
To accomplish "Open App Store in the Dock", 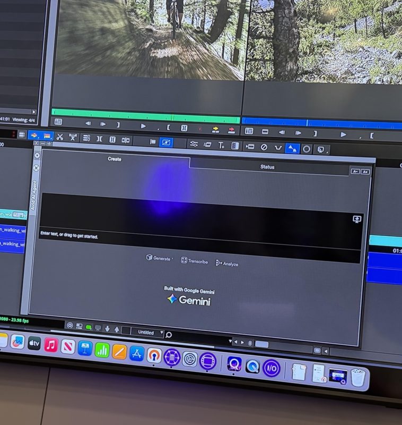I will [137, 353].
